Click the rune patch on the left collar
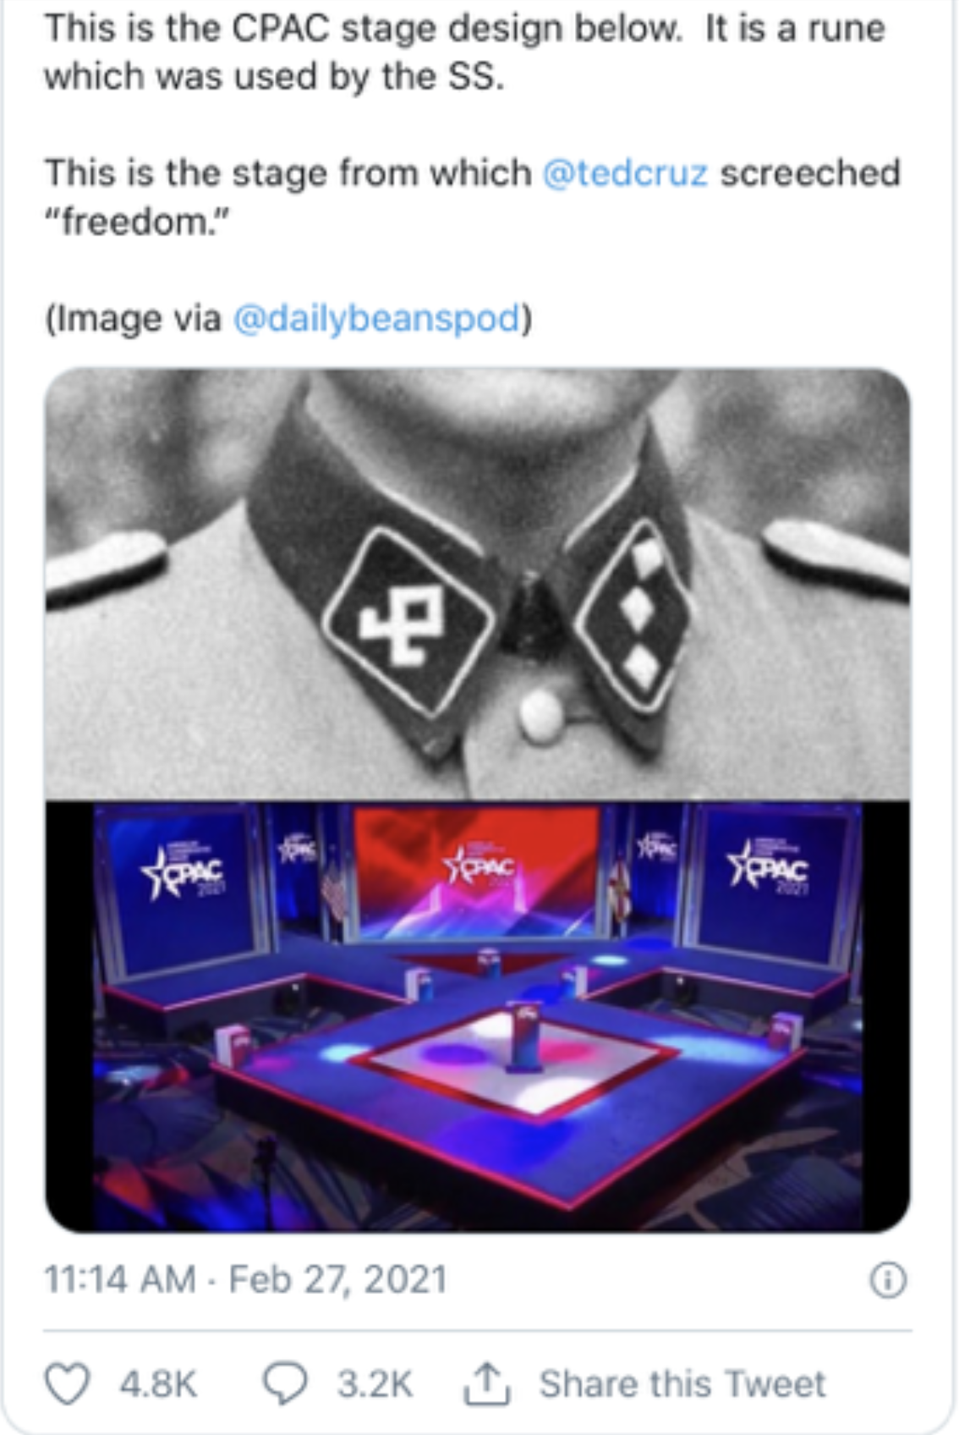The height and width of the screenshot is (1435, 959). point(408,624)
